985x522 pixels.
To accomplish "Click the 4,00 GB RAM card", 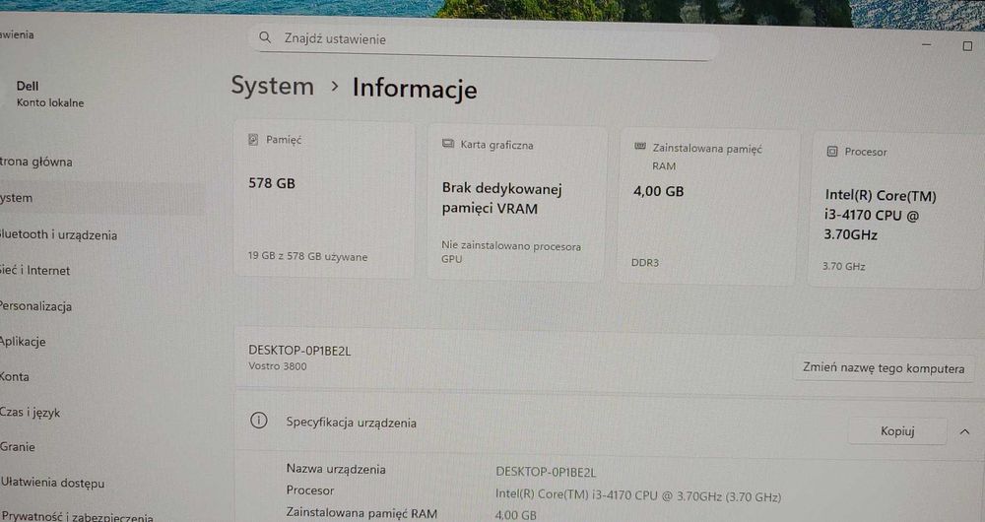I will tap(707, 207).
